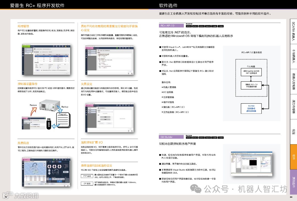Go to the 视觉 side tab
The width and height of the screenshot is (297, 201).
[x=293, y=132]
